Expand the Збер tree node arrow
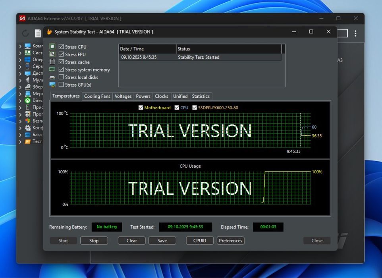The height and width of the screenshot is (278, 382). 20,87
